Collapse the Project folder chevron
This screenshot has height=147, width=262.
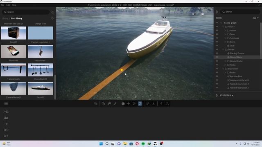coord(223,27)
